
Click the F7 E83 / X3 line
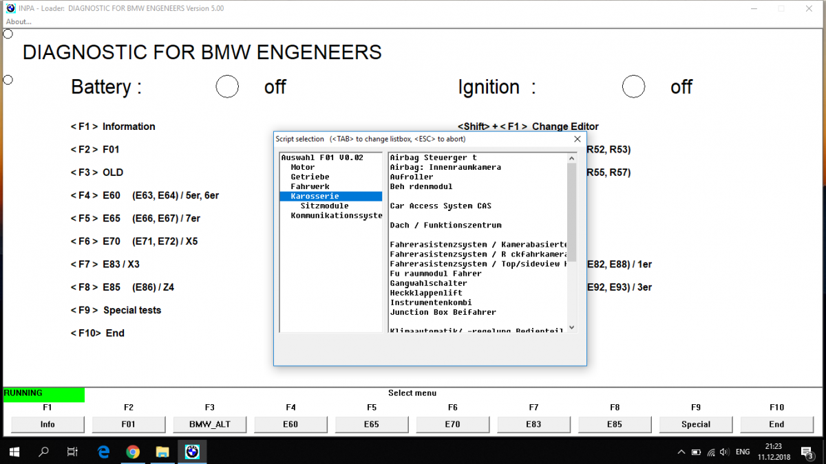(x=105, y=264)
